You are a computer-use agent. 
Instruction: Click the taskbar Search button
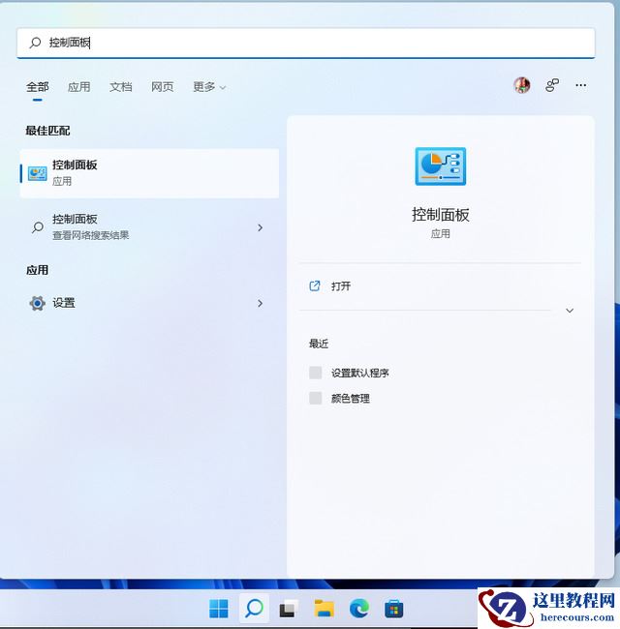[x=254, y=609]
